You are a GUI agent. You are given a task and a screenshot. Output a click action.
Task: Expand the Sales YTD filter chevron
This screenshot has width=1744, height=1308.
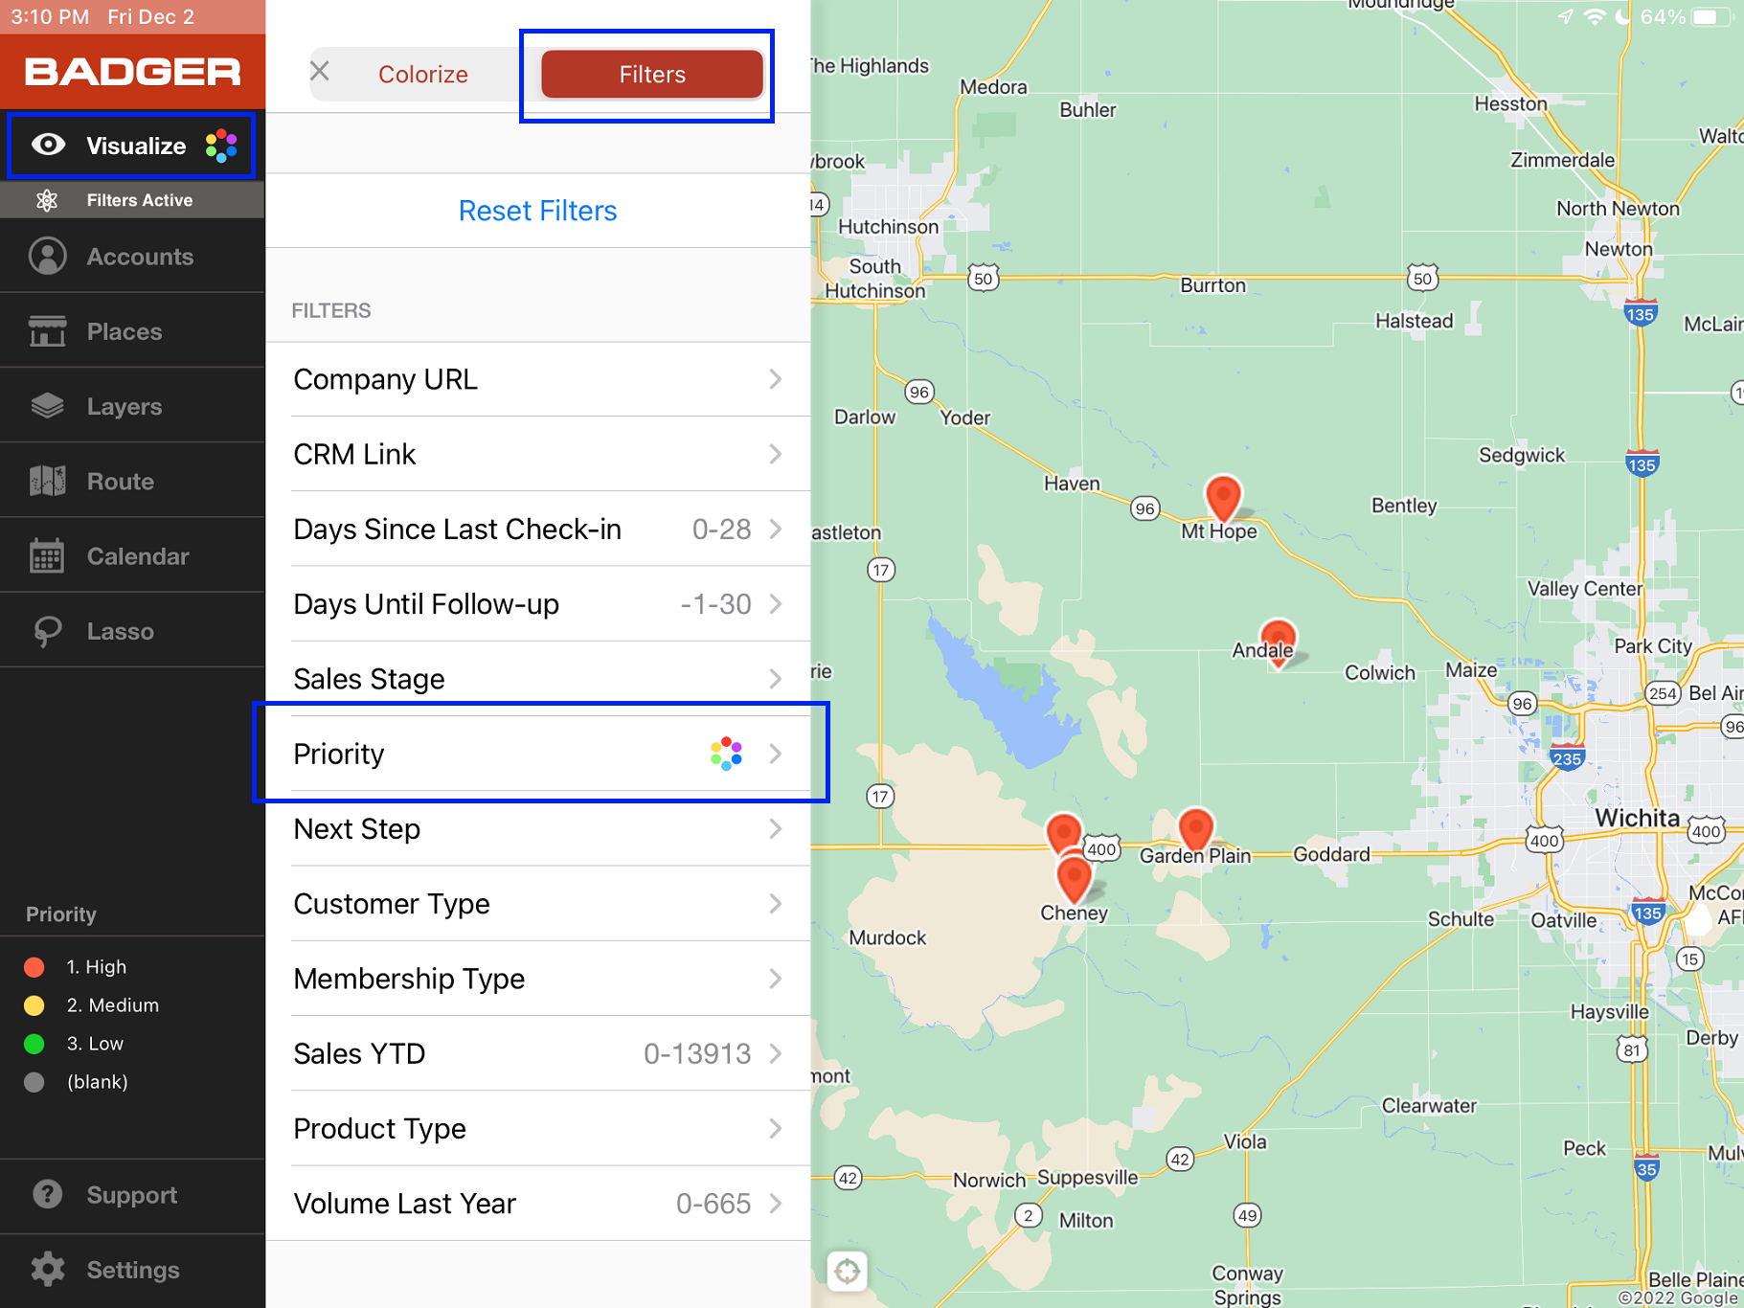776,1053
